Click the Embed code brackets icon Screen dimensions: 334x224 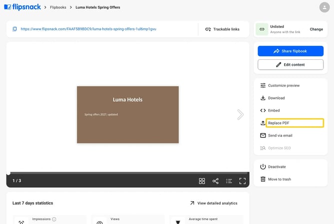(263, 111)
